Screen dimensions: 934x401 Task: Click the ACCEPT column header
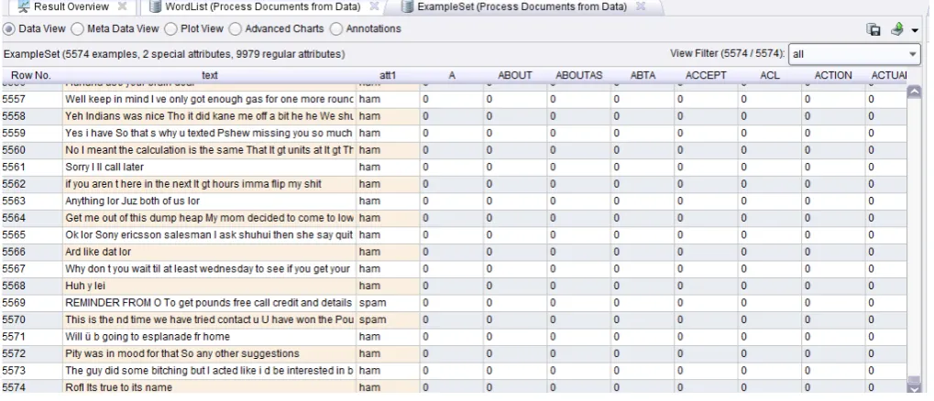pos(706,76)
